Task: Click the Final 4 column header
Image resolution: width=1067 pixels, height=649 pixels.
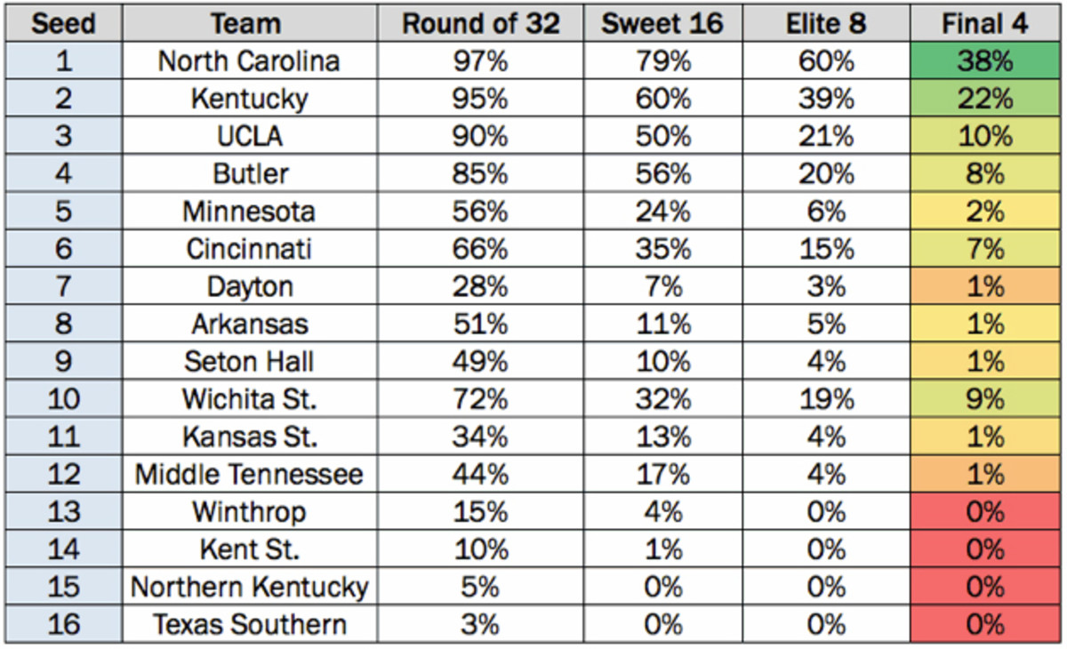Action: click(985, 24)
